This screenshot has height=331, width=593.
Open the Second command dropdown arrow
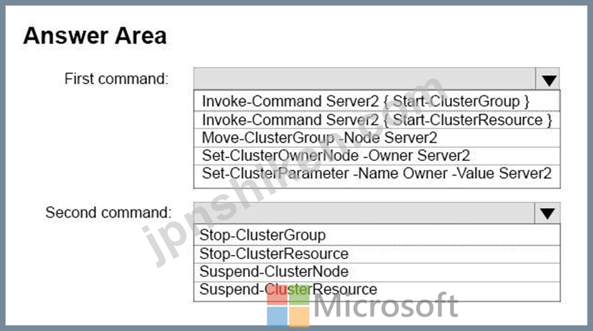point(547,213)
